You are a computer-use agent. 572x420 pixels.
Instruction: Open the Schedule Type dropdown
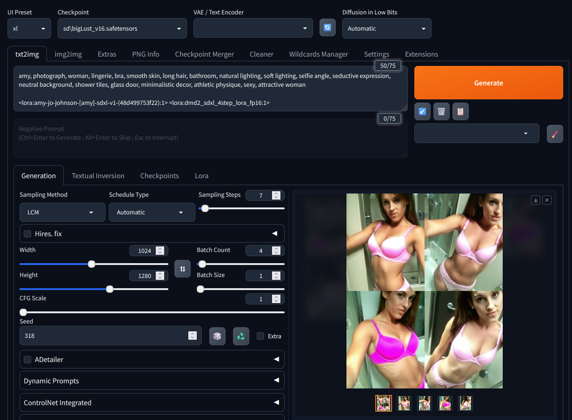pos(152,212)
